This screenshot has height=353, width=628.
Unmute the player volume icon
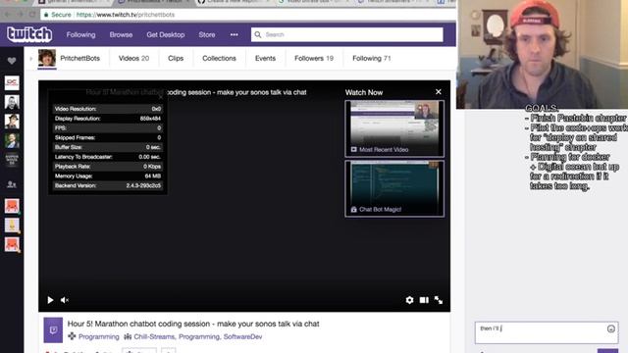[65, 300]
